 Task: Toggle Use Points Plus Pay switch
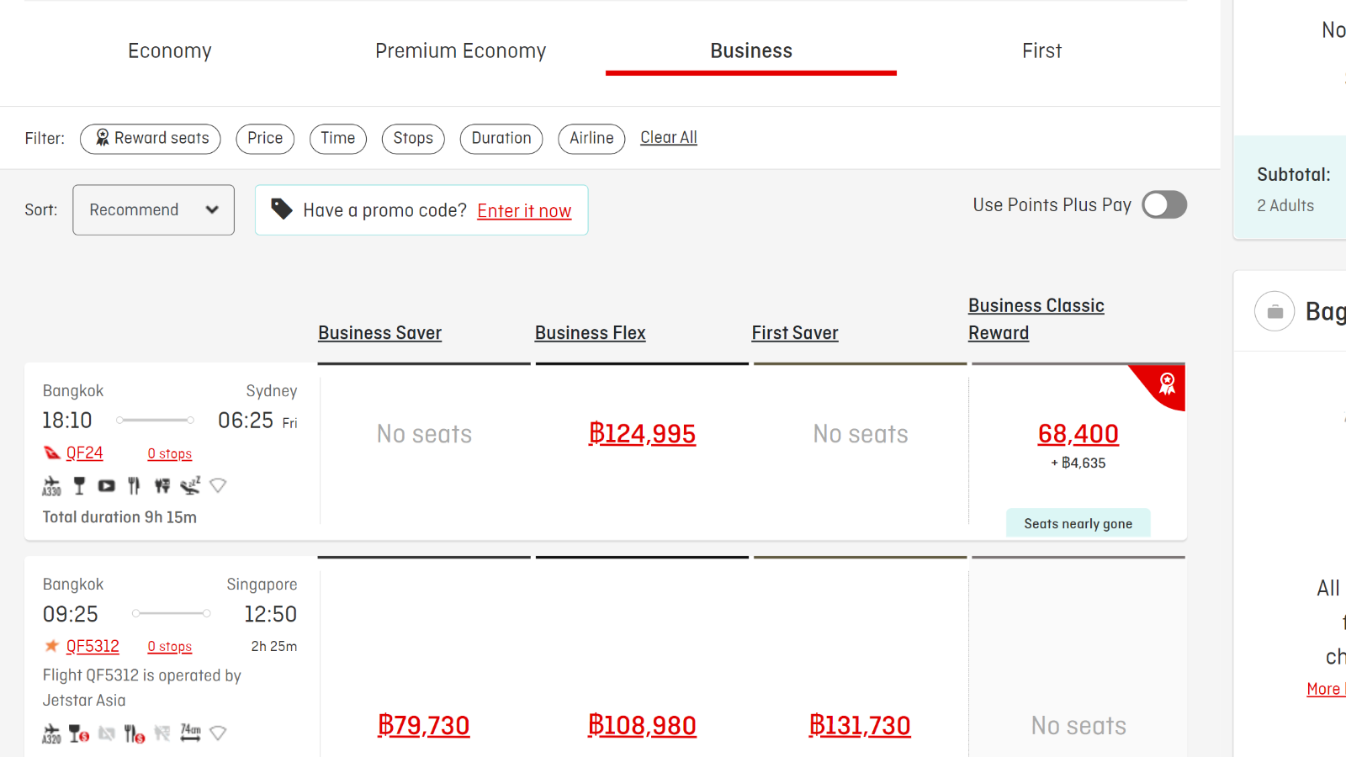pos(1164,204)
